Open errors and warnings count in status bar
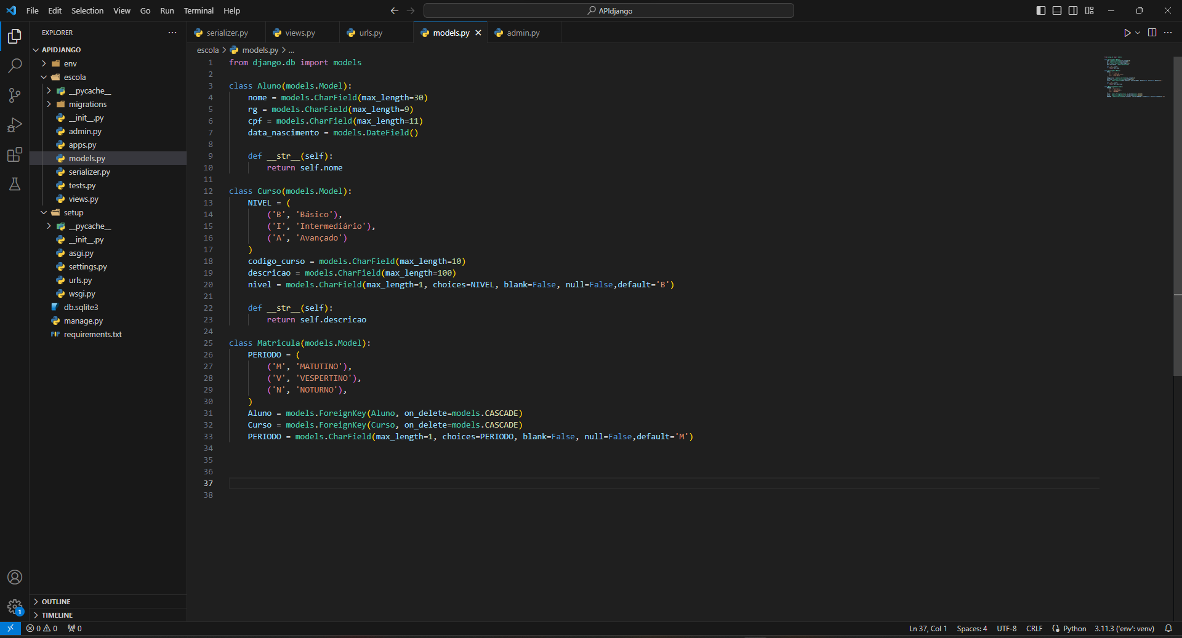 click(x=42, y=628)
